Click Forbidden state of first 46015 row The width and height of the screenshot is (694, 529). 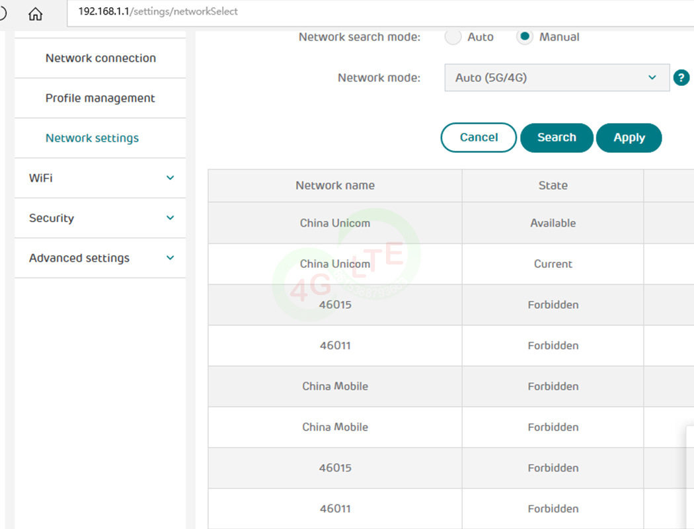(553, 305)
